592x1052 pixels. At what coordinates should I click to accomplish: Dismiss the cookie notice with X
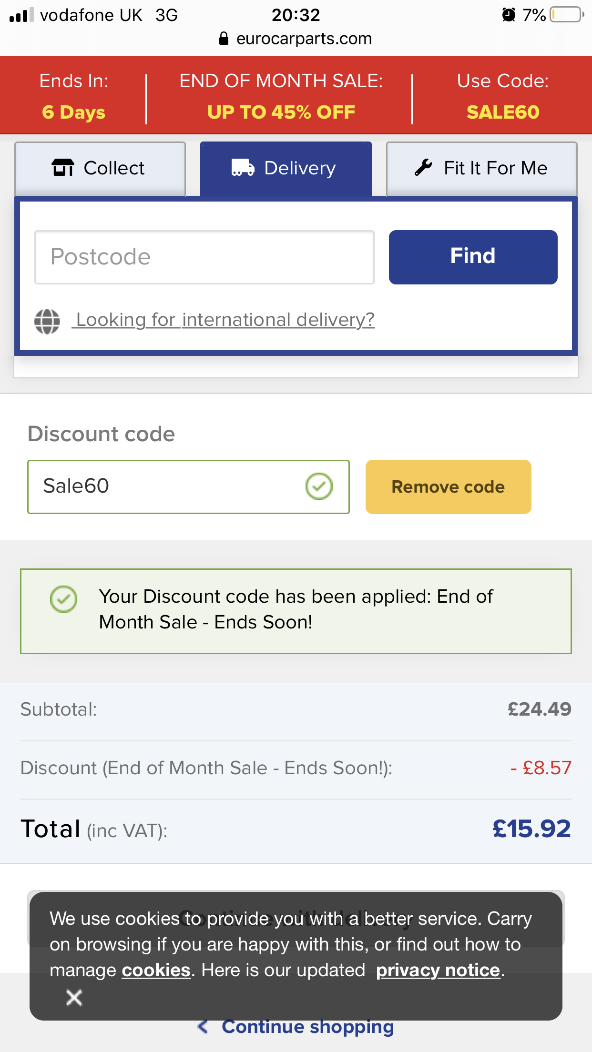[x=74, y=997]
